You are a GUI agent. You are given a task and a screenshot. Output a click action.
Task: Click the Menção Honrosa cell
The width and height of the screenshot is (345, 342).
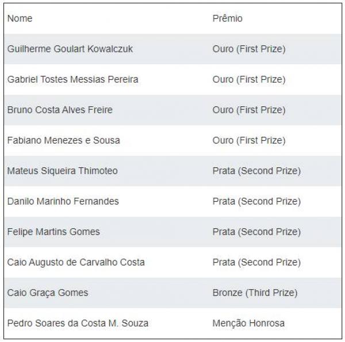coord(248,323)
